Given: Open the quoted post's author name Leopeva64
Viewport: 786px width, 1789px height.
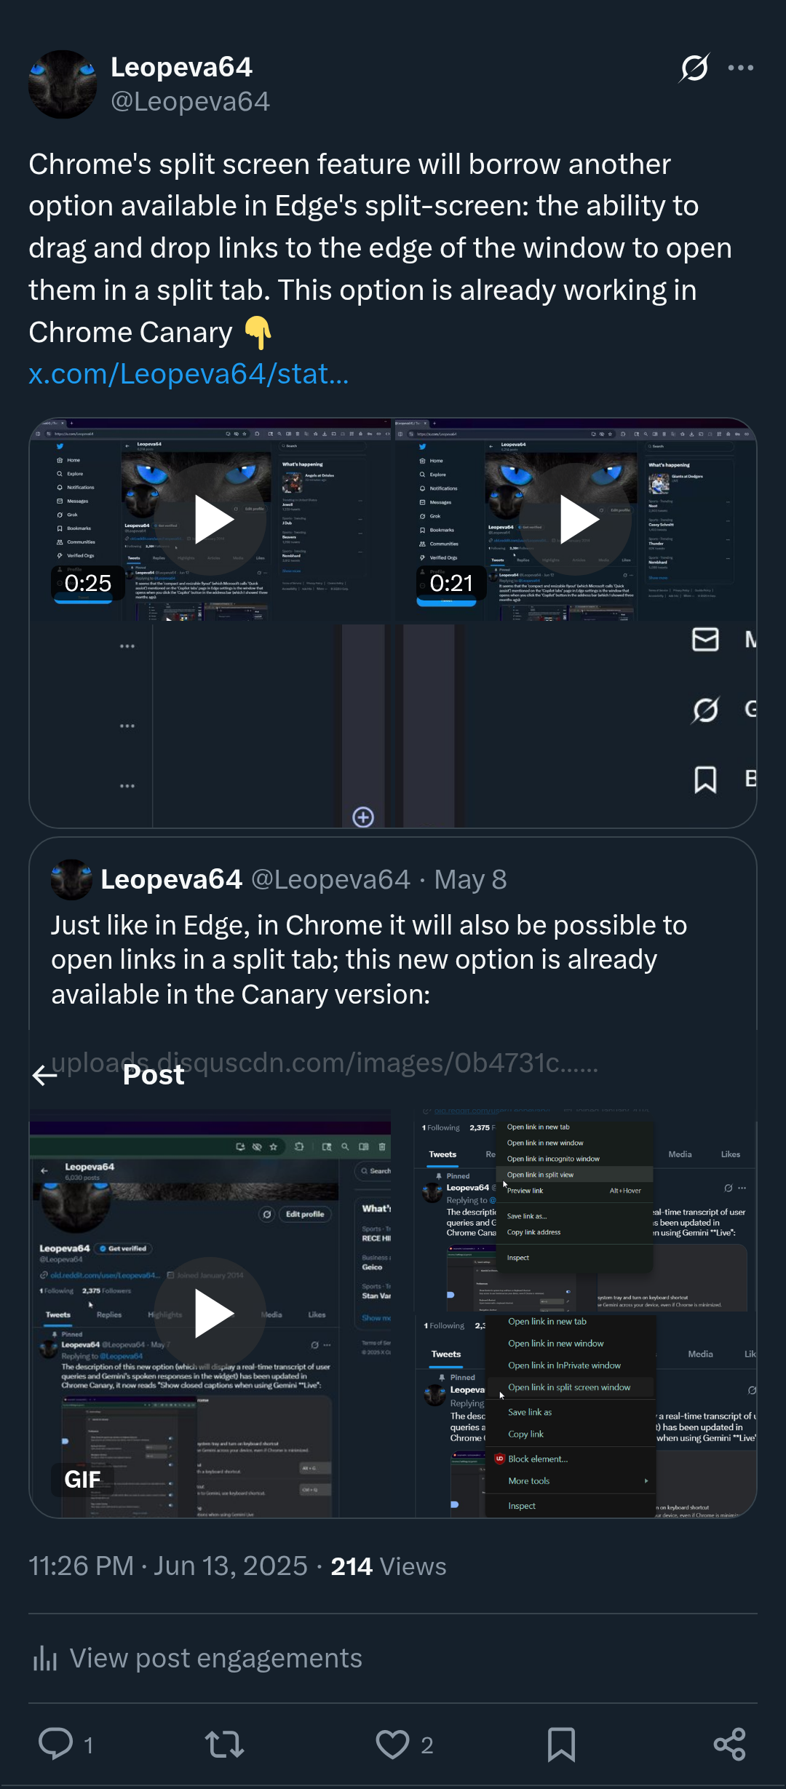Looking at the screenshot, I should tap(171, 879).
